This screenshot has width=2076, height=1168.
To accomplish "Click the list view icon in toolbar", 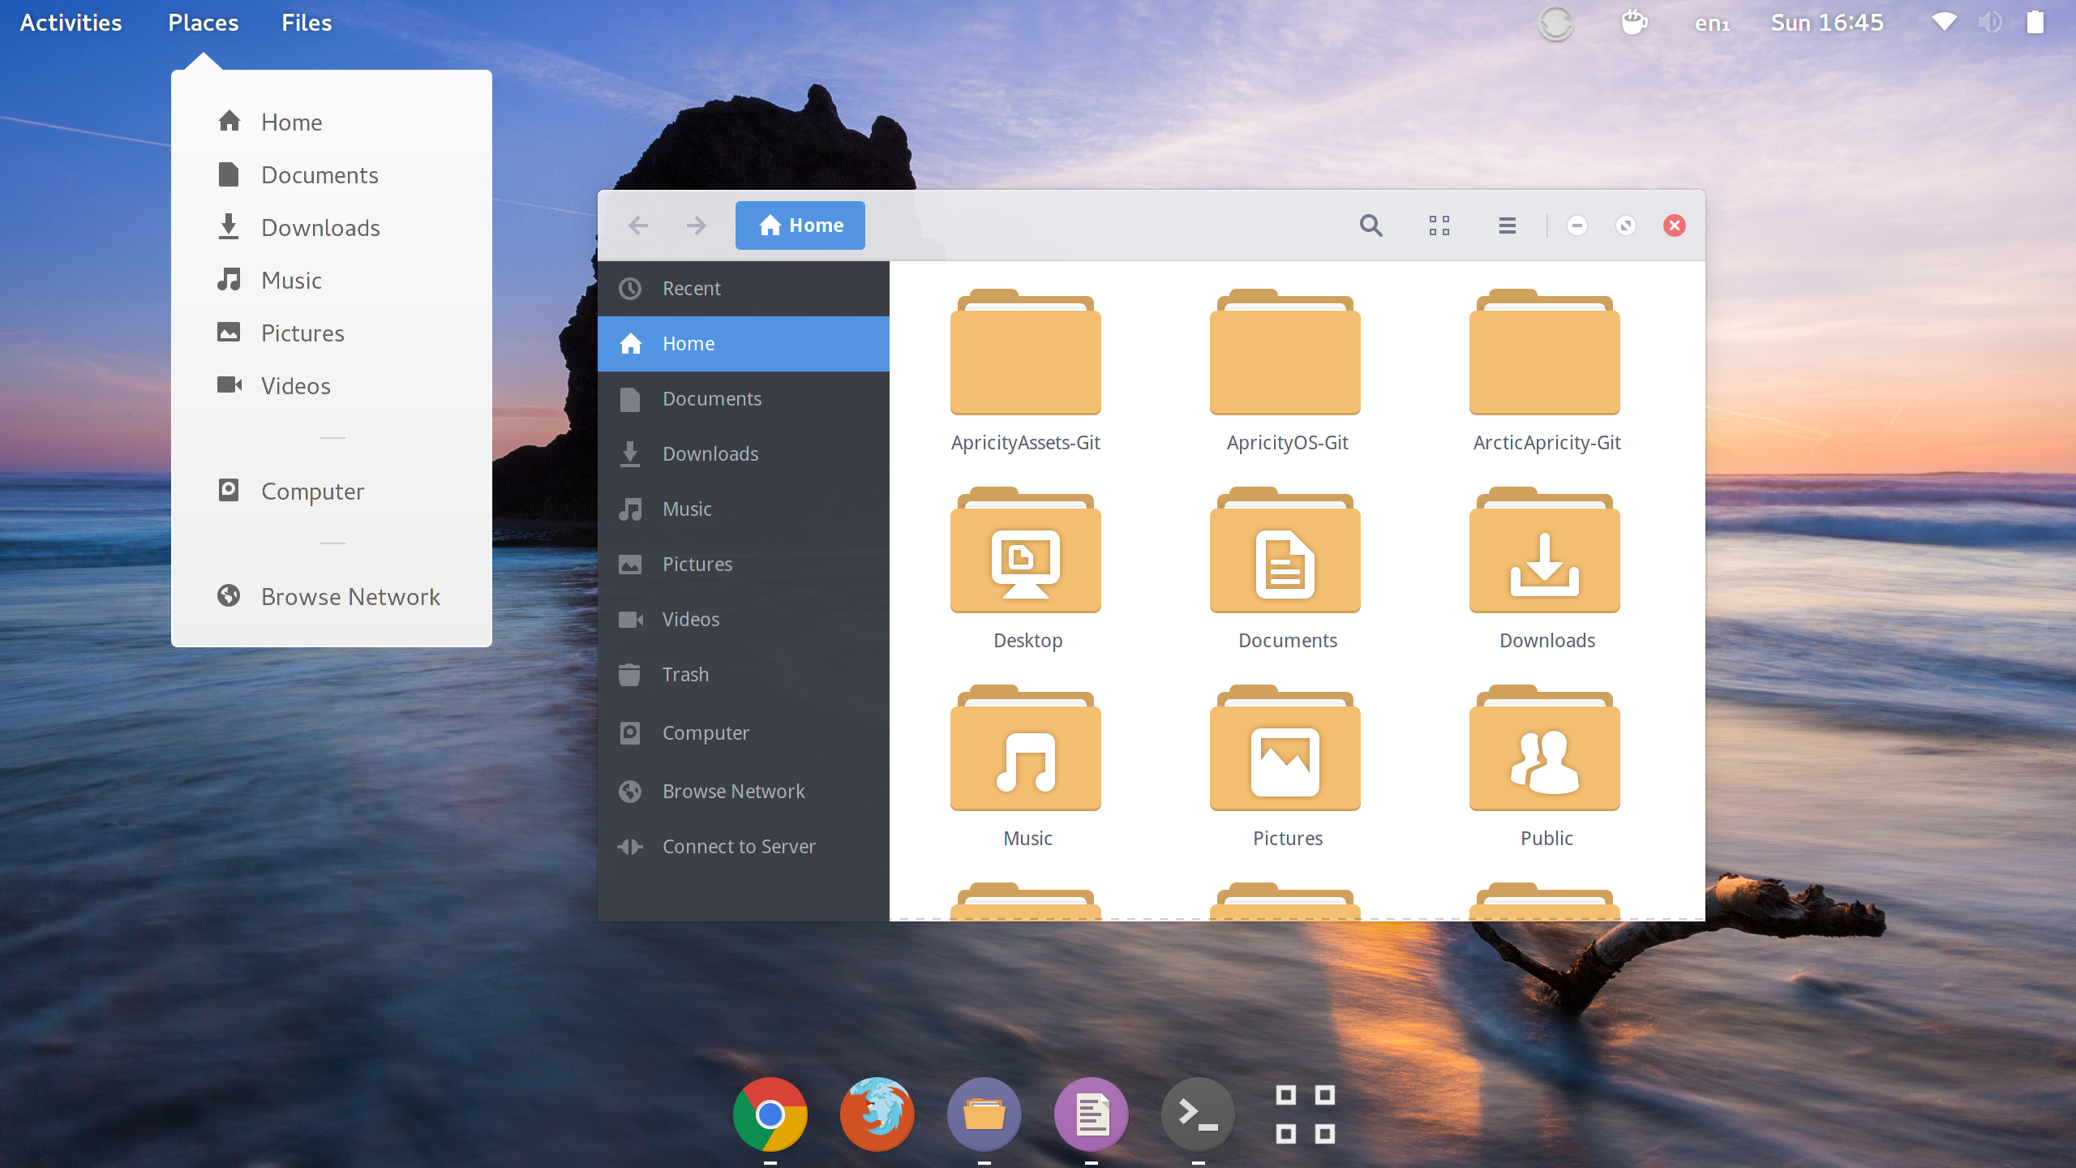I will [1507, 225].
